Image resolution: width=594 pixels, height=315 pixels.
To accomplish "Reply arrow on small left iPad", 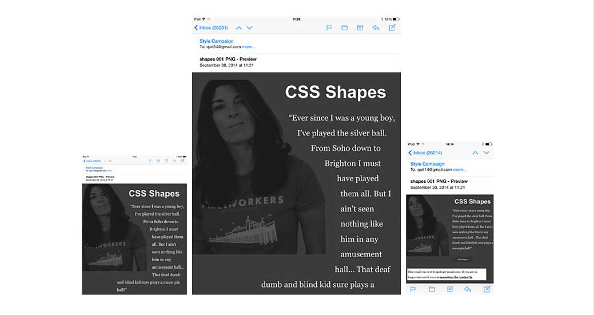I will tap(174, 161).
